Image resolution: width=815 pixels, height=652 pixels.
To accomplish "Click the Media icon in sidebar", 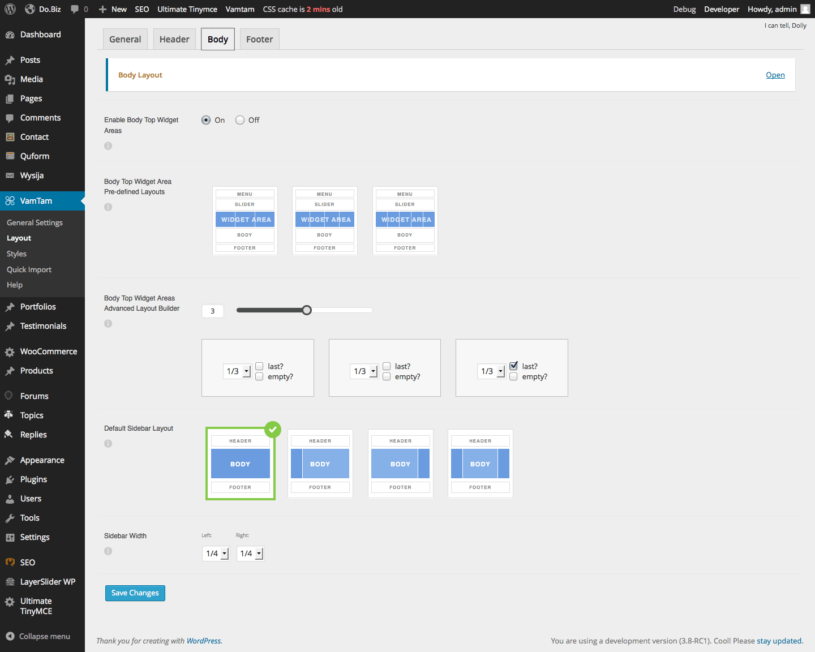I will (10, 80).
